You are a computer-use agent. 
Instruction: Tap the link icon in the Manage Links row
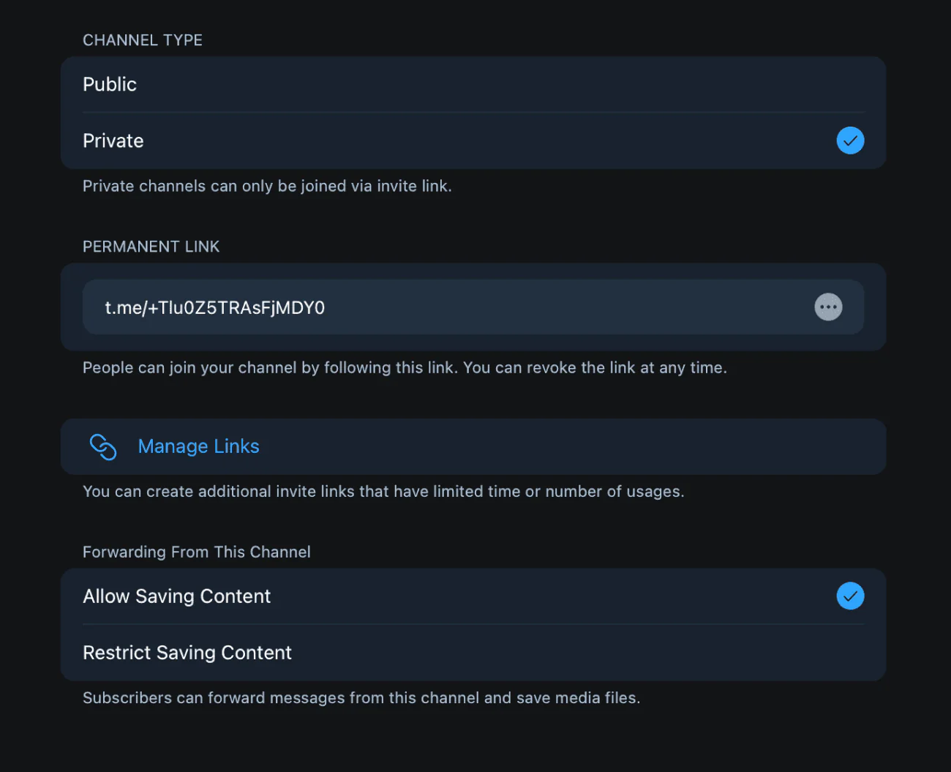102,446
